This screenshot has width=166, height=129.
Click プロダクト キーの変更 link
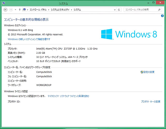[150, 102]
